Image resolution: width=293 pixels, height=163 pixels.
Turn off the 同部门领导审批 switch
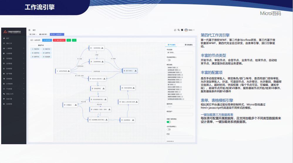pyautogui.click(x=169, y=122)
